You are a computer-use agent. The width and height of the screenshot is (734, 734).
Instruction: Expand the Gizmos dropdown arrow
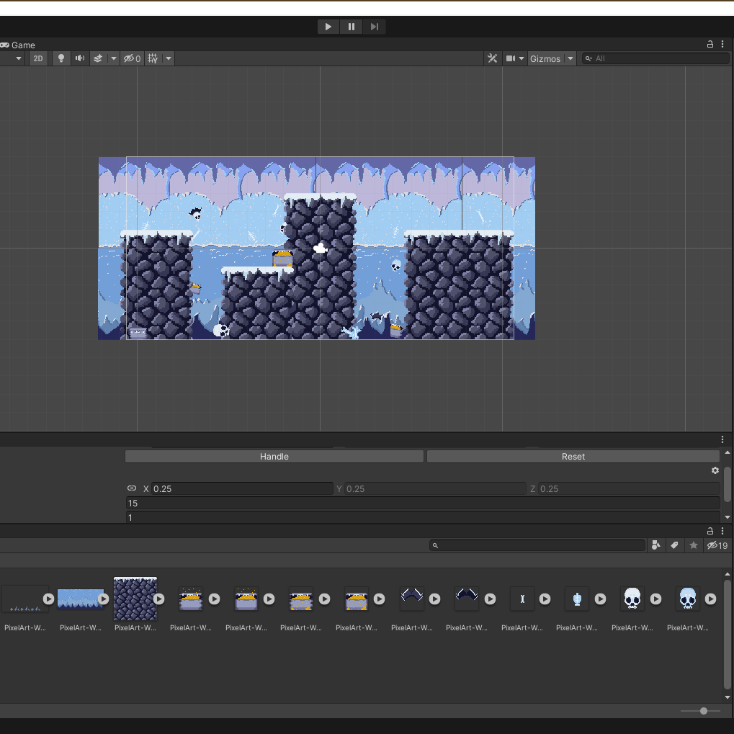(x=570, y=58)
